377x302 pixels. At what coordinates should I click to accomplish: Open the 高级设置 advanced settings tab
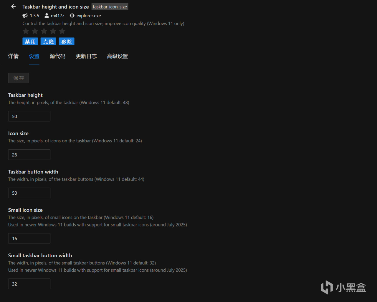pyautogui.click(x=117, y=56)
